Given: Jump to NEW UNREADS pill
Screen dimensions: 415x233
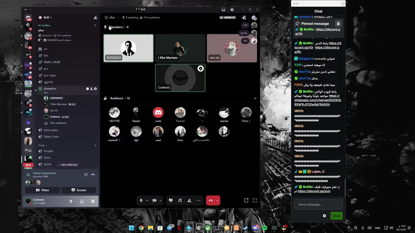Looking at the screenshot, I should [68, 165].
